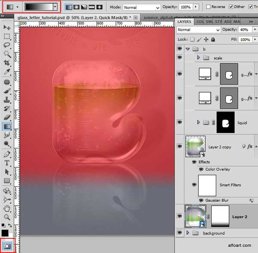Uncheck the Dither checkbox
The width and height of the screenshot is (258, 253).
point(231,7)
